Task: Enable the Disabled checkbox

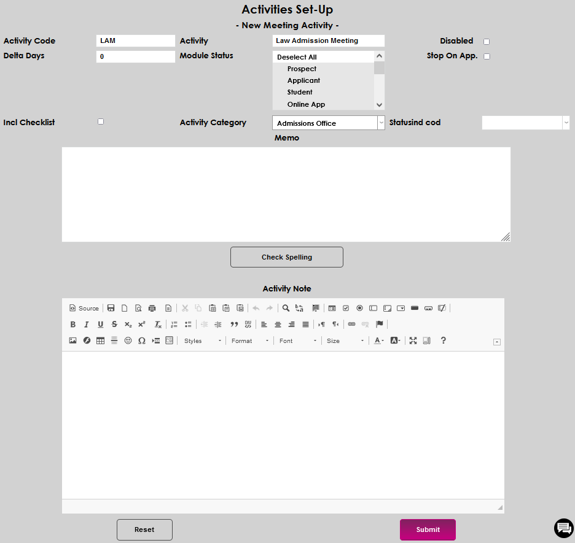Action: [487, 41]
